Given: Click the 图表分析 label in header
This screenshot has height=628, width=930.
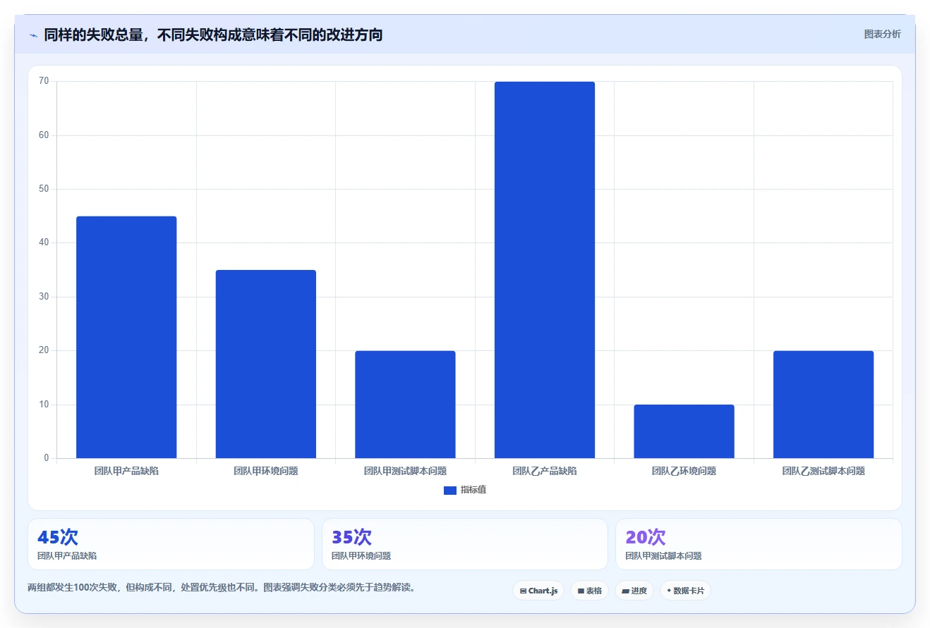Looking at the screenshot, I should 882,34.
